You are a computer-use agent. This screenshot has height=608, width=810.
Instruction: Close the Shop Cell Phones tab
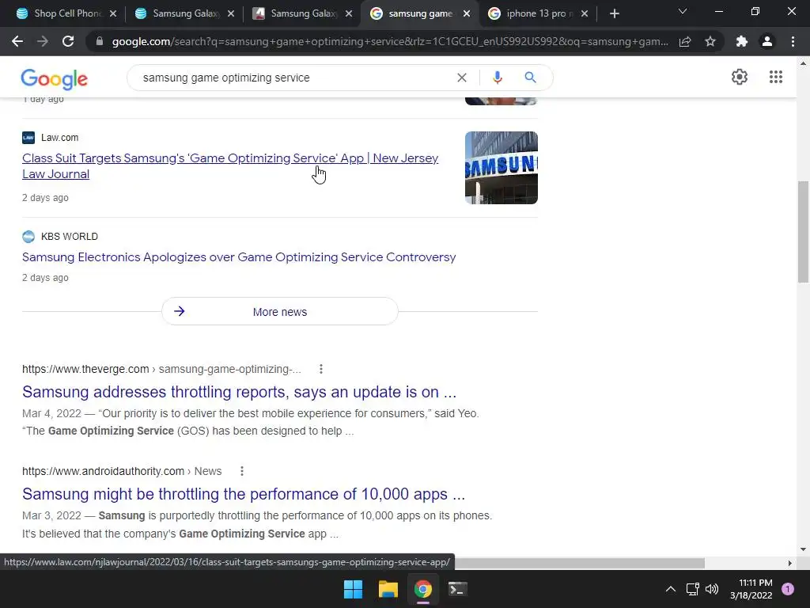[x=113, y=13]
